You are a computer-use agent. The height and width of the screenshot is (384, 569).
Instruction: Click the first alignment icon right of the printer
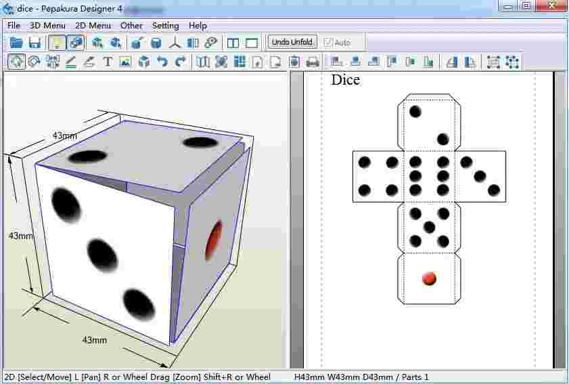click(337, 62)
